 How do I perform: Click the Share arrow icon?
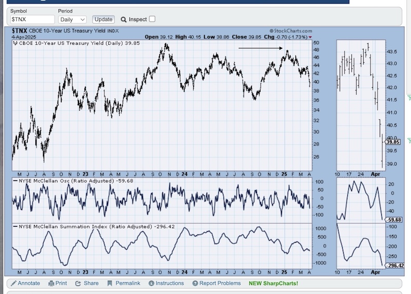pos(78,284)
